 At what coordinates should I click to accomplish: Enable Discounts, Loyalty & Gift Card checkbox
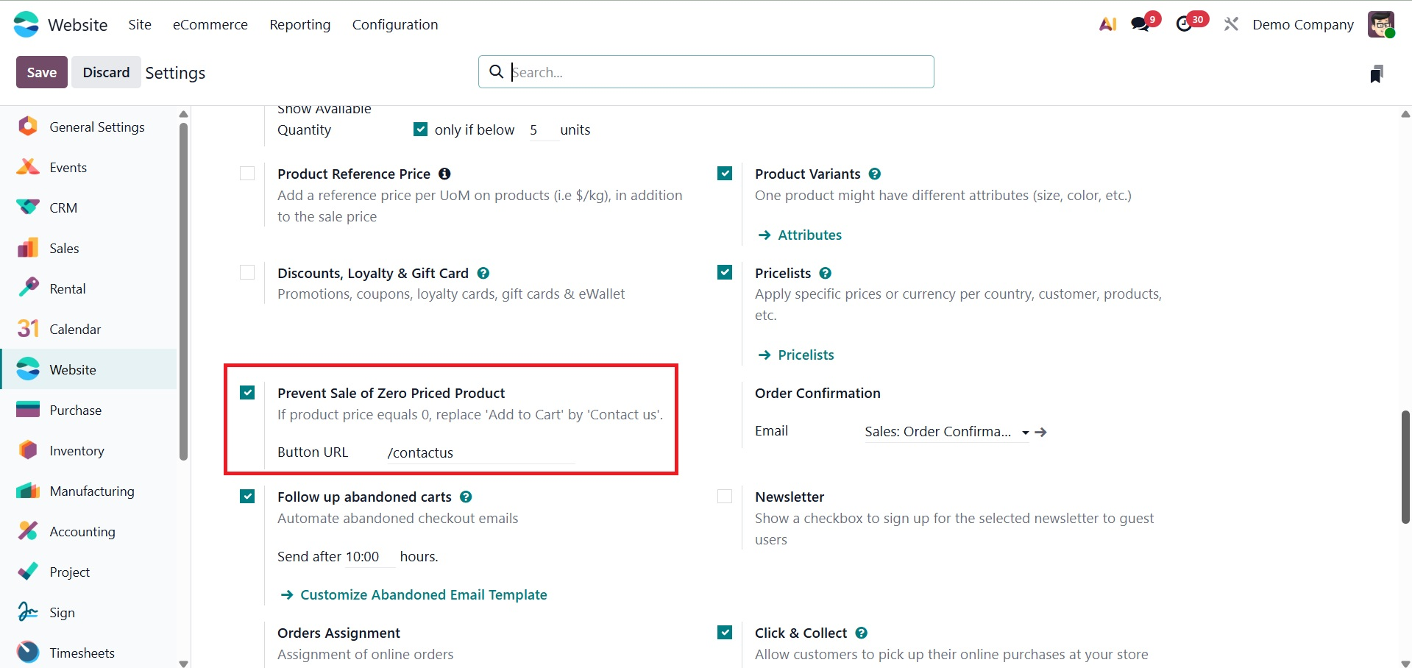pos(247,273)
